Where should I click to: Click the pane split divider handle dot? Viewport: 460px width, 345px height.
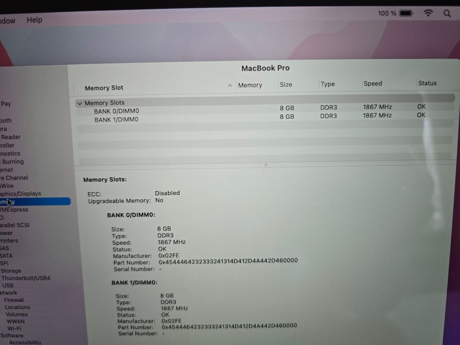click(x=266, y=165)
